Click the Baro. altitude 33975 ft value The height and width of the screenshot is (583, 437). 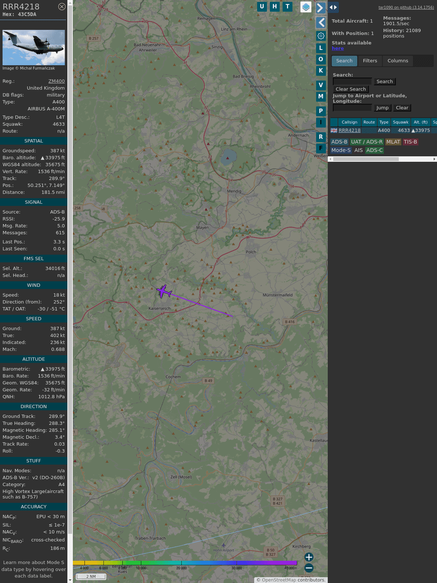(52, 158)
